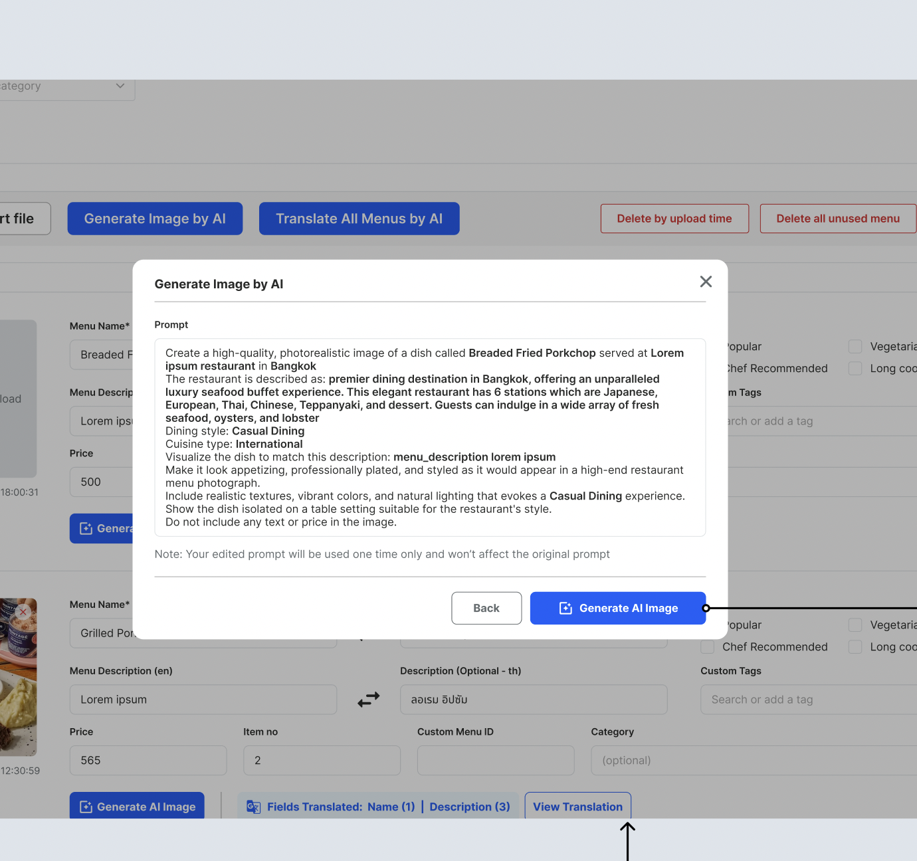Click the translate icon beside Fields Translated

[253, 807]
